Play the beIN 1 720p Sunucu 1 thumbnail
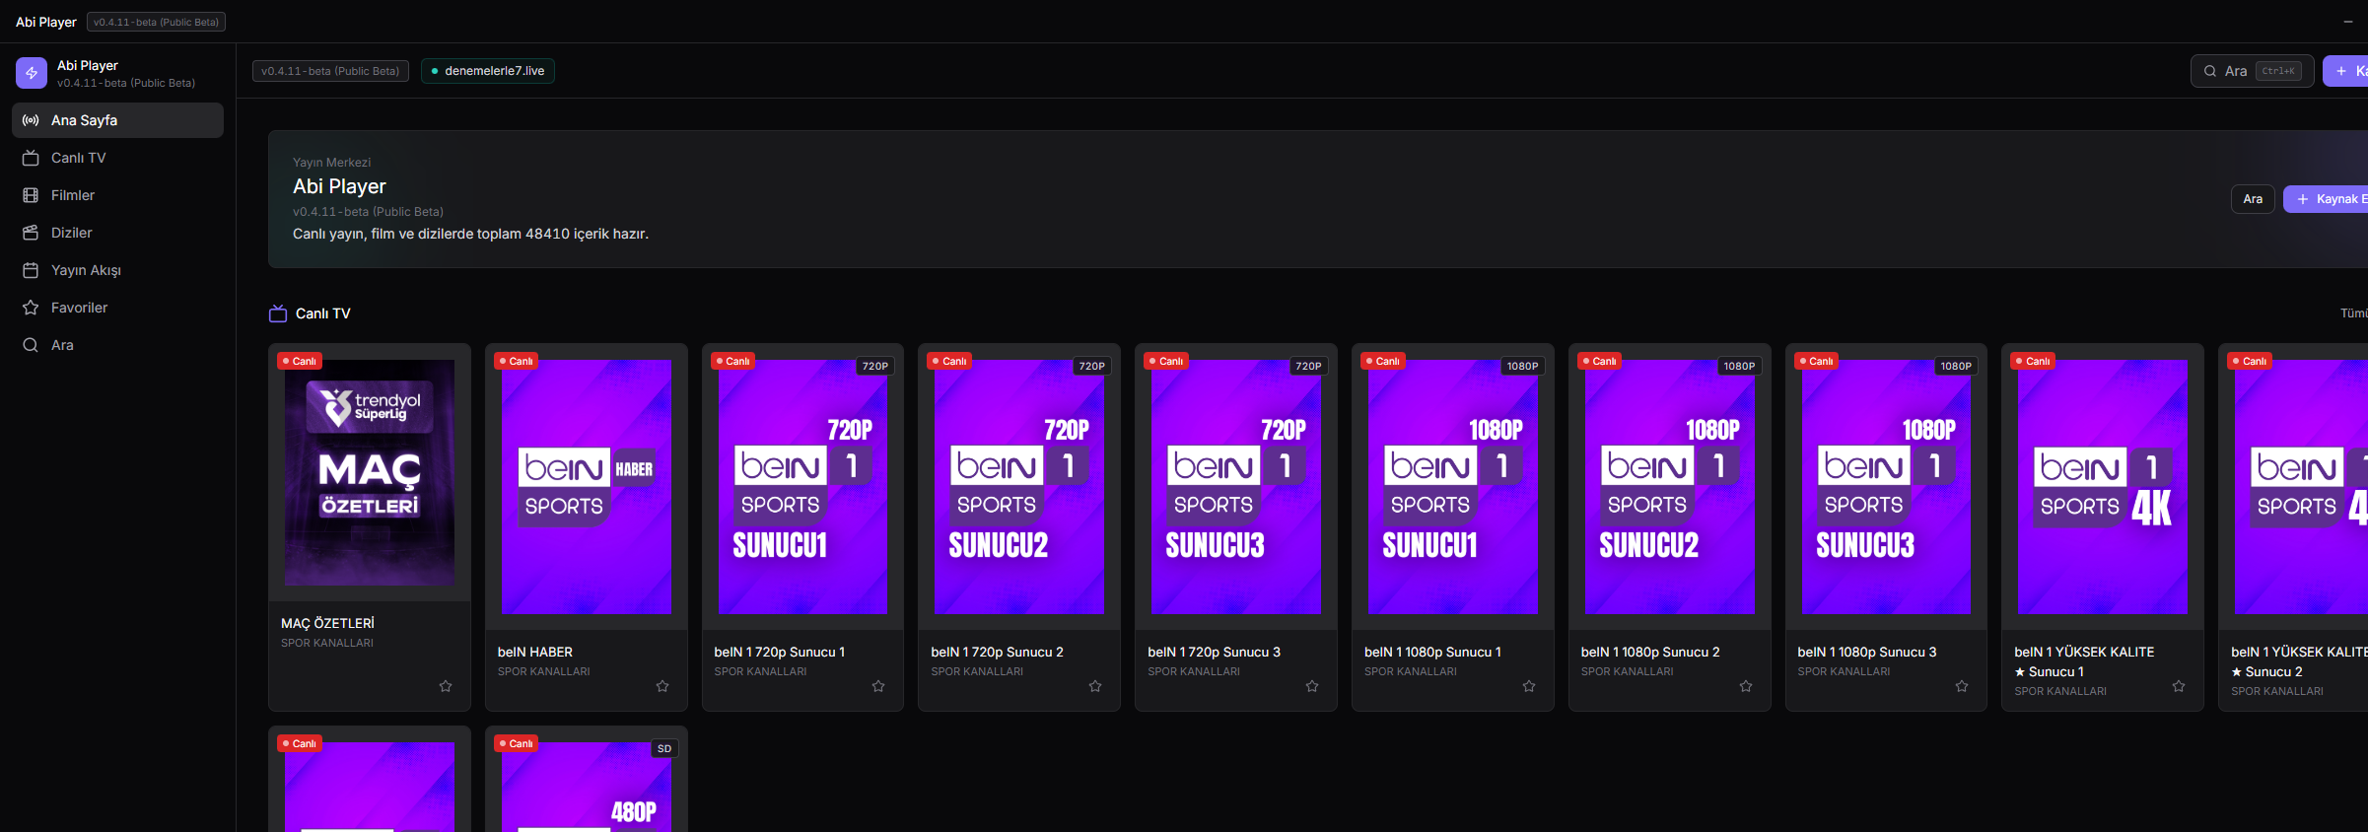The image size is (2368, 832). pyautogui.click(x=802, y=487)
